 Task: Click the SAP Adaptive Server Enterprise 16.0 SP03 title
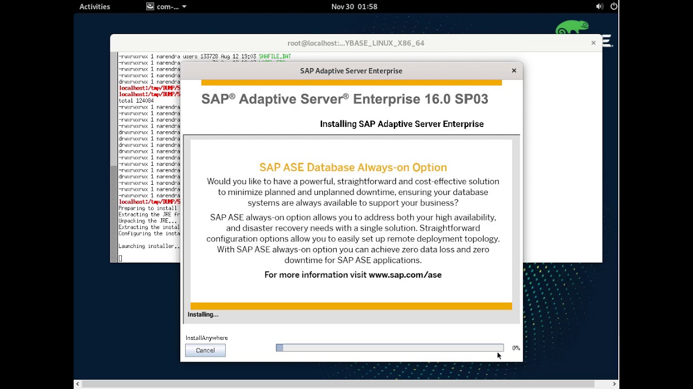coord(345,99)
